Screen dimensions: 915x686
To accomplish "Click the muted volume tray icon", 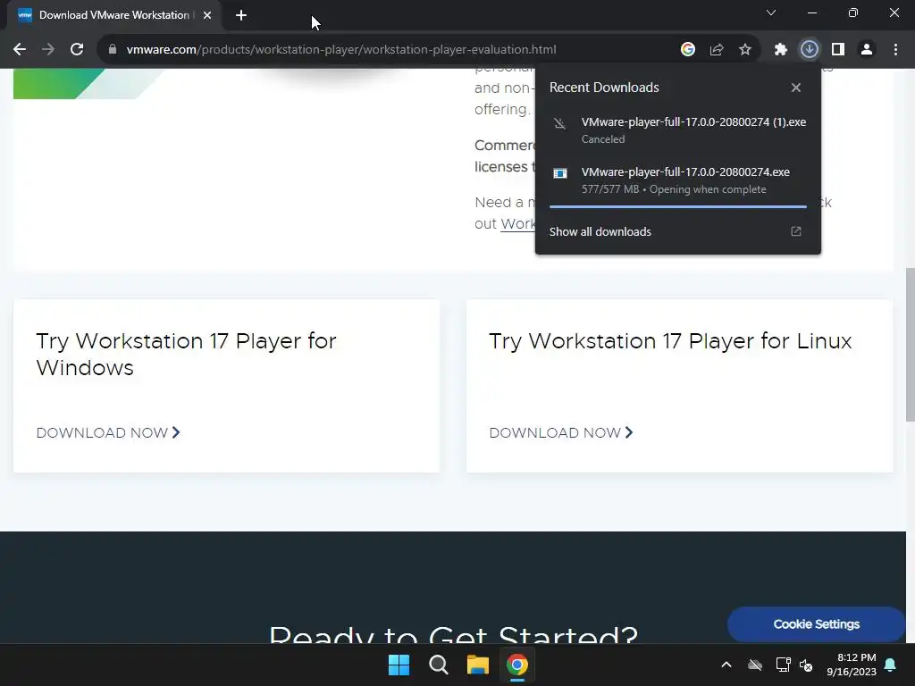I will [x=806, y=665].
